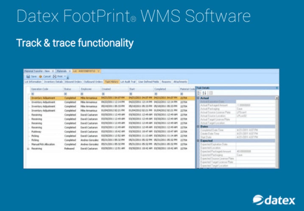Open the Inventory Details tab
The image size is (304, 211).
click(53, 82)
